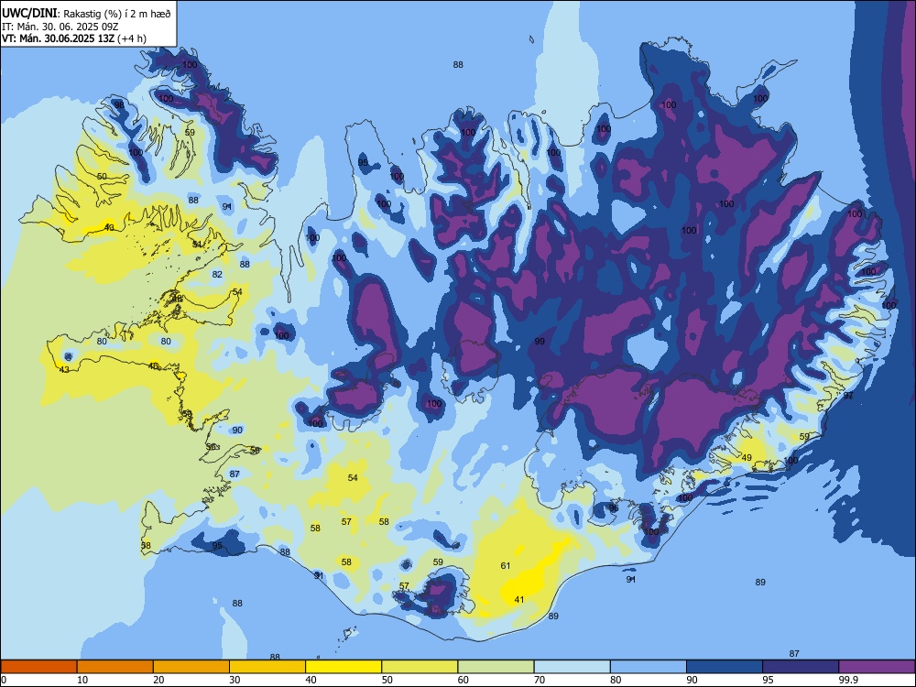
Task: Click the legend scale label '40'
Action: (x=311, y=680)
